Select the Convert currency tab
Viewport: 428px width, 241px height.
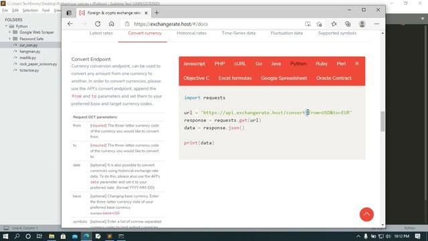click(144, 33)
